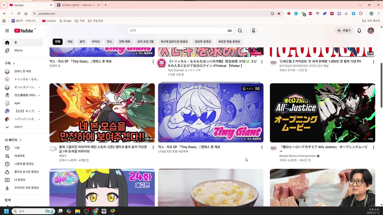Open a new browser tab

pos(106,5)
